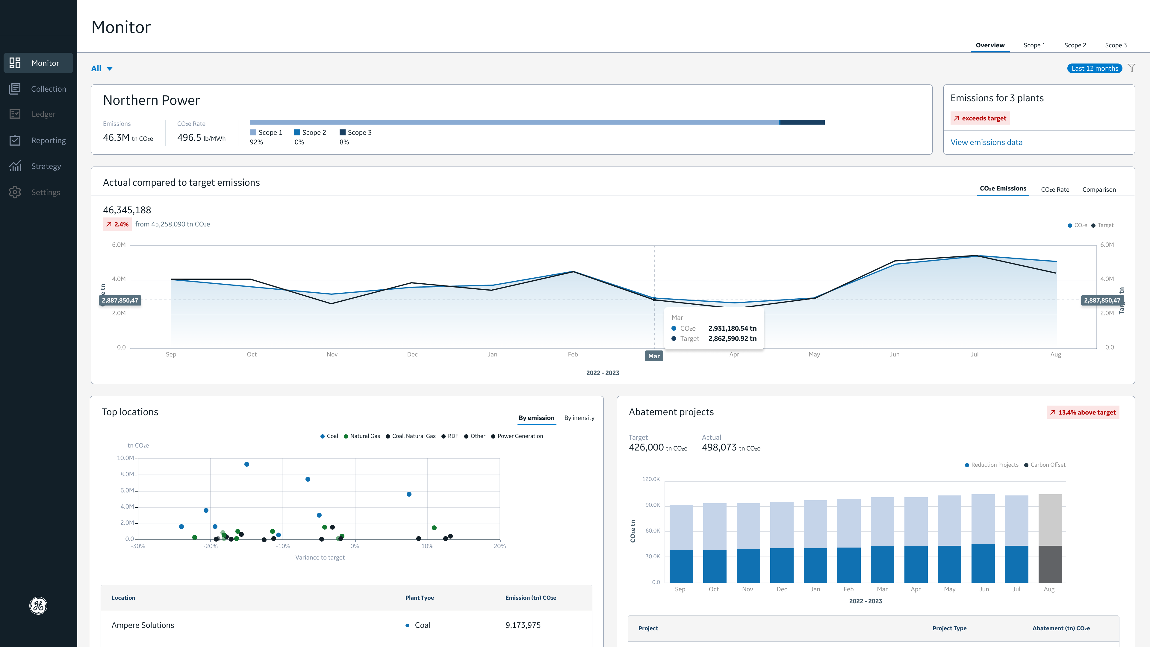Viewport: 1150px width, 647px height.
Task: Toggle Carbon Offset legend in abatement chart
Action: click(1045, 465)
